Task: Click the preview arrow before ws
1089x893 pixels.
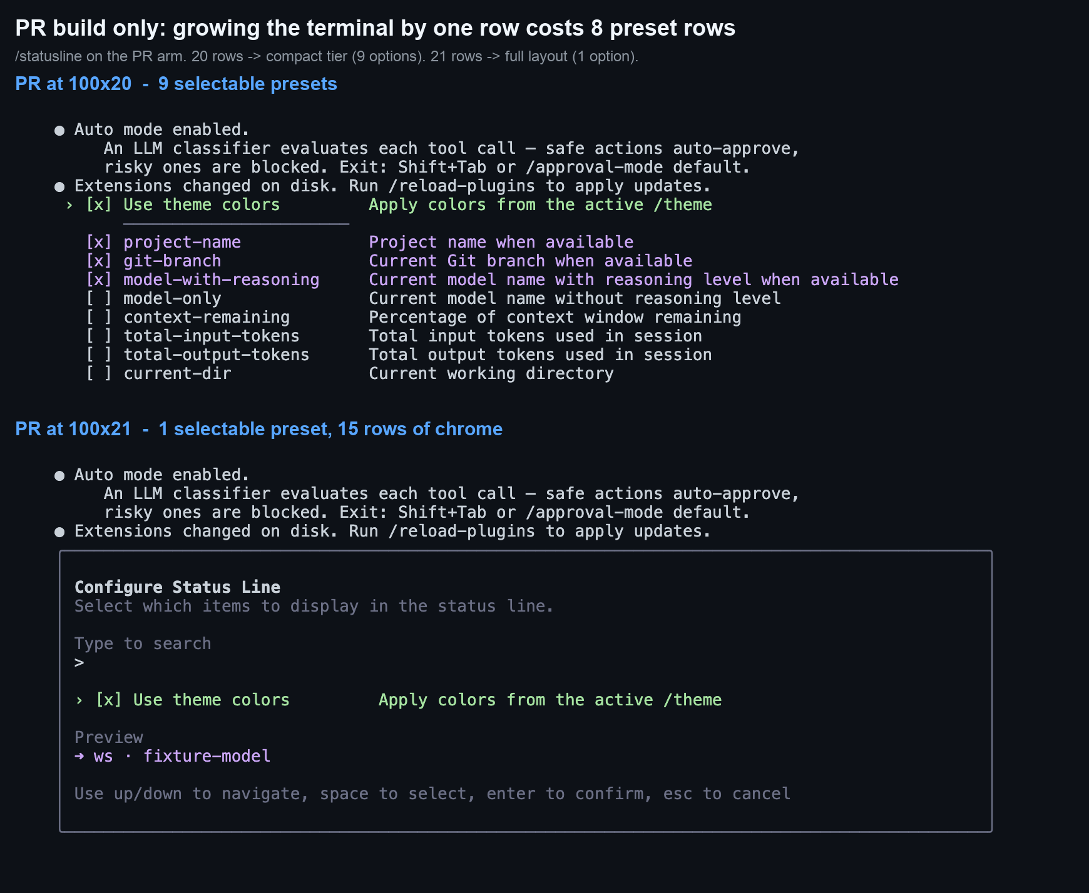Action: click(79, 756)
